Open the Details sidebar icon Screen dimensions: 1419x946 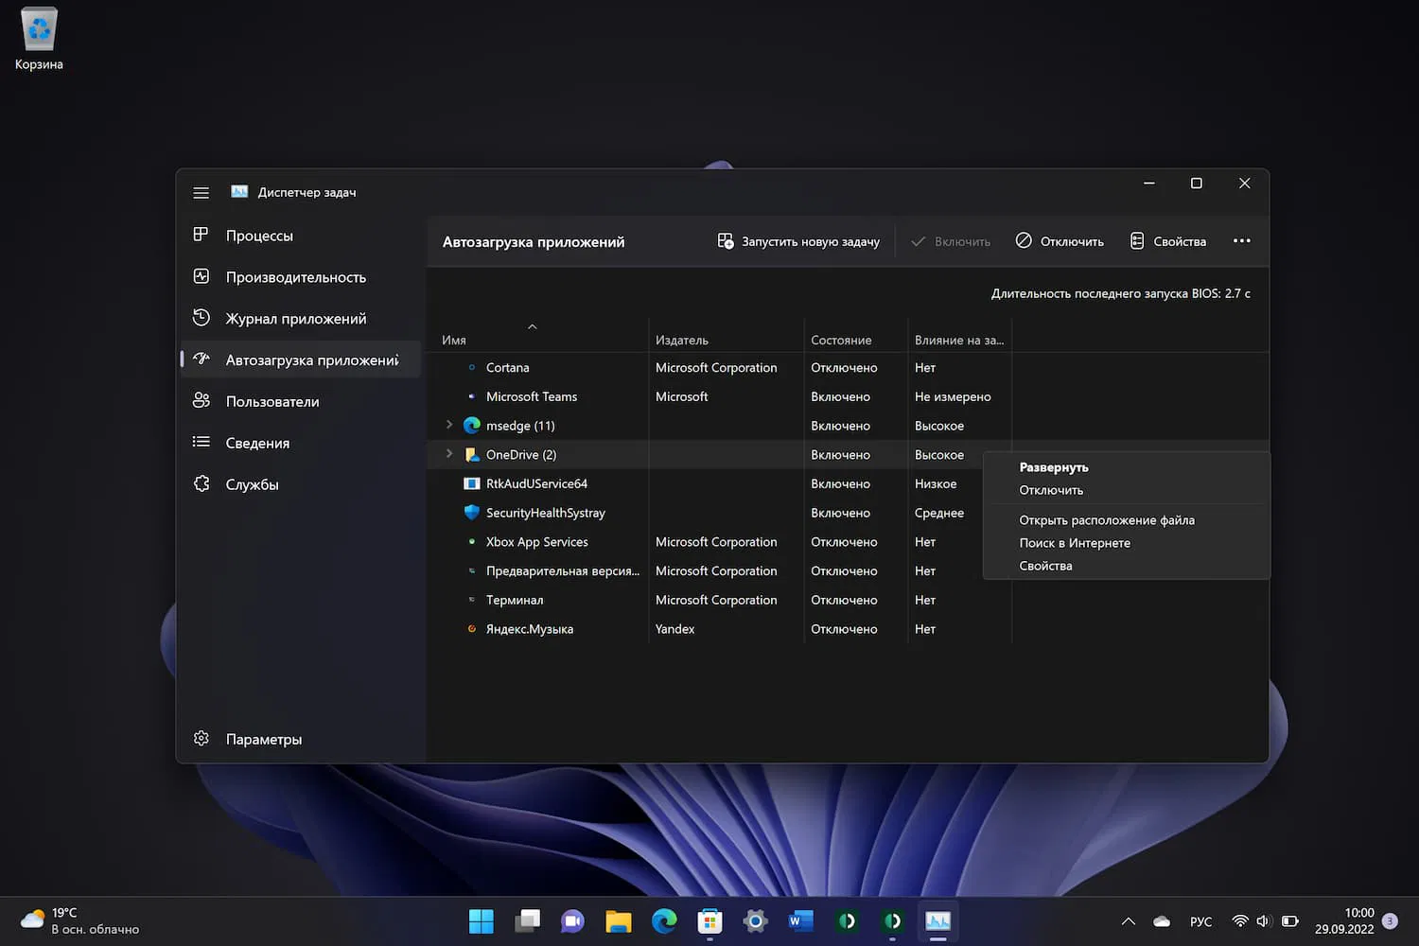click(201, 443)
